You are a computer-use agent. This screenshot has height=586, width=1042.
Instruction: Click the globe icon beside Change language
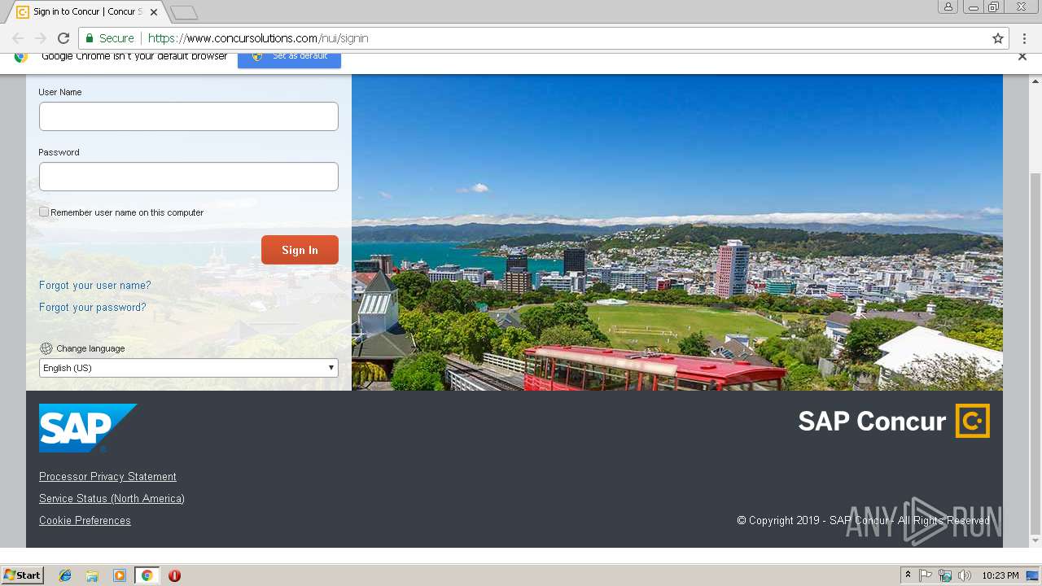(46, 348)
